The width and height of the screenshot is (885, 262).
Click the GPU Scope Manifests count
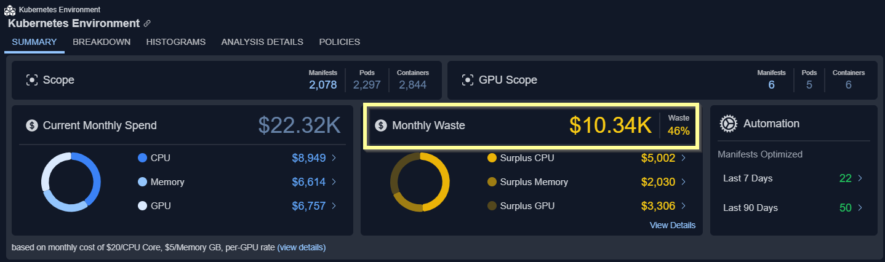pos(771,85)
